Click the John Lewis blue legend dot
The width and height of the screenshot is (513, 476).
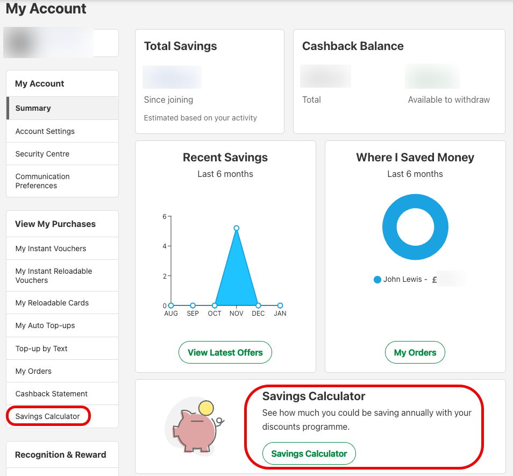(377, 280)
